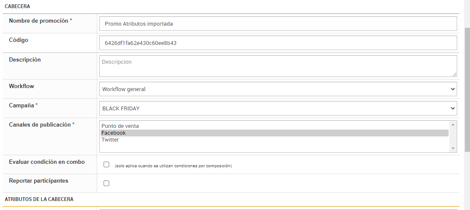The height and width of the screenshot is (210, 470).
Task: Open the Workflow dropdown
Action: point(278,89)
